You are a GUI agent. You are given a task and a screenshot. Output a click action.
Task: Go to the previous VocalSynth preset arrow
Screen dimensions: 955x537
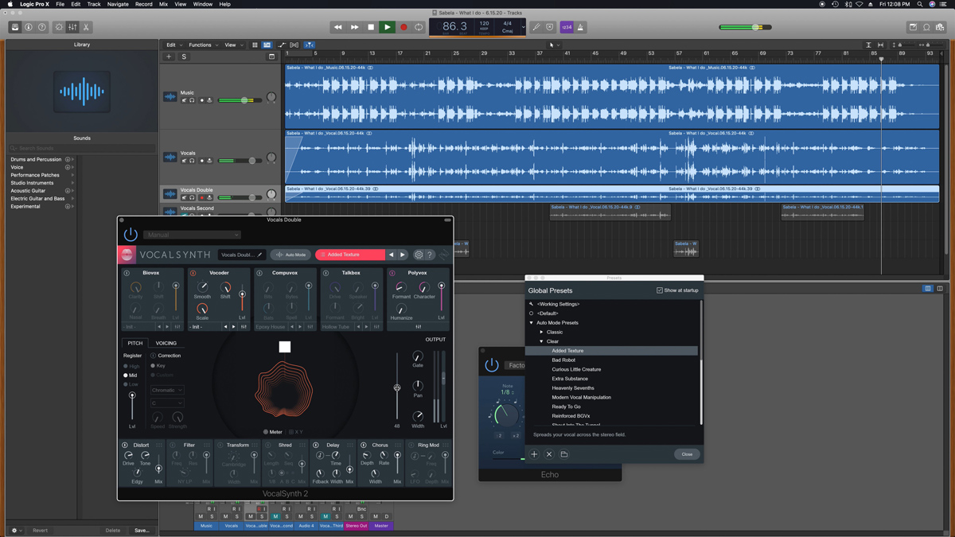click(391, 255)
